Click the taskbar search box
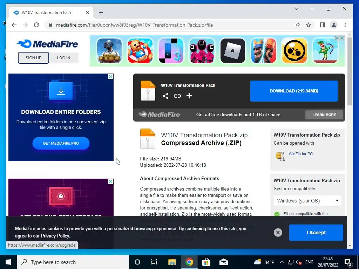The width and height of the screenshot is (359, 269). [73, 262]
